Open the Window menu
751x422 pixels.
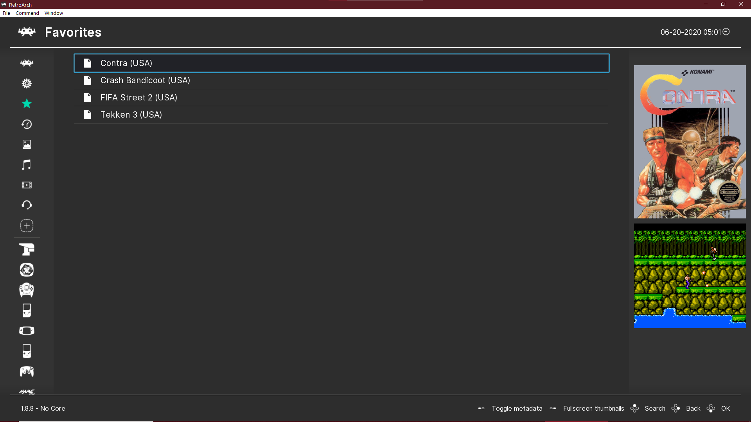point(54,13)
